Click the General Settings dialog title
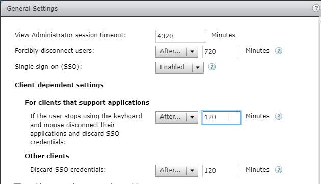This screenshot has width=321, height=184. pyautogui.click(x=32, y=8)
